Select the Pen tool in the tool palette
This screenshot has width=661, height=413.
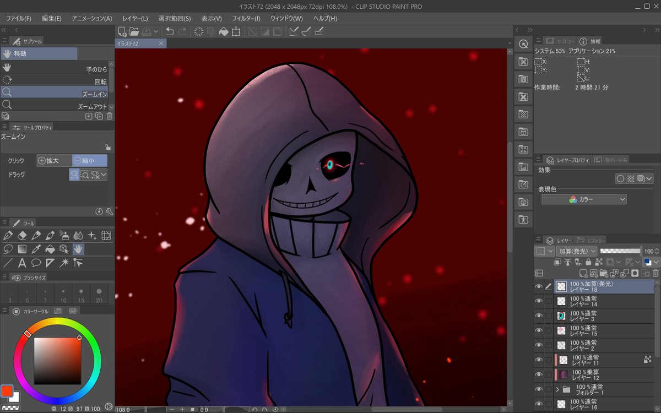[8, 236]
